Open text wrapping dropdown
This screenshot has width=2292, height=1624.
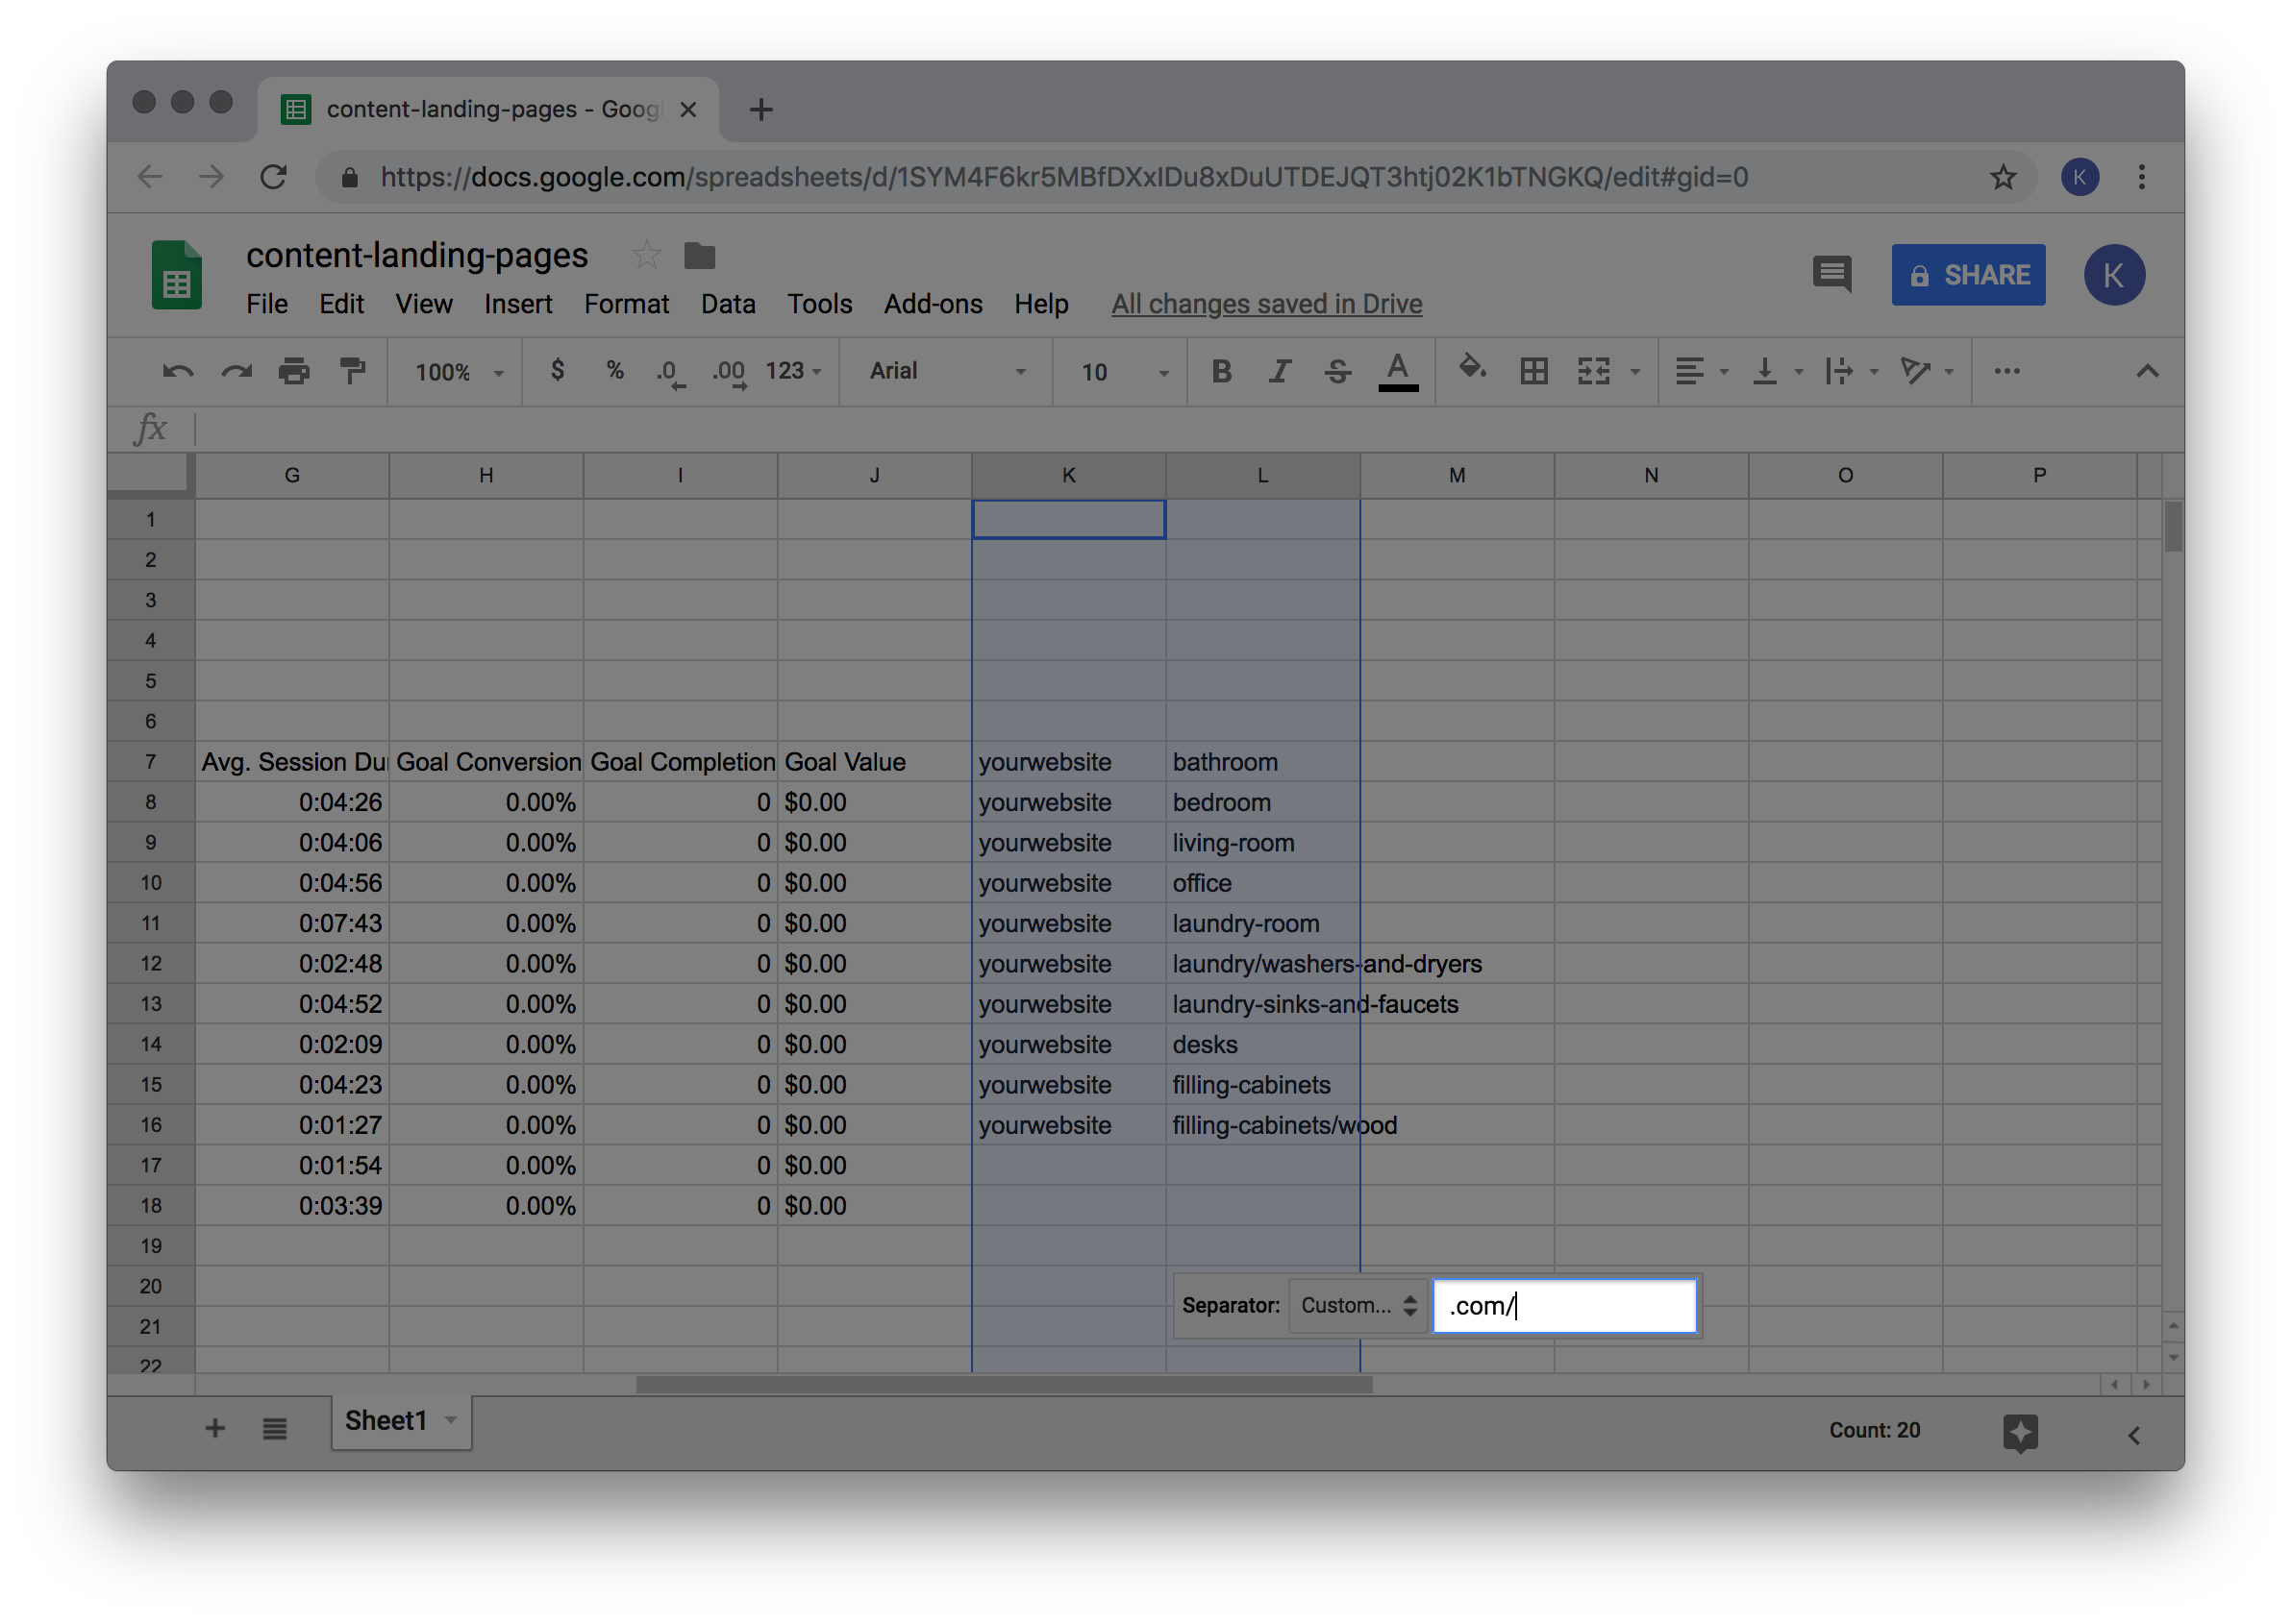click(x=1851, y=372)
